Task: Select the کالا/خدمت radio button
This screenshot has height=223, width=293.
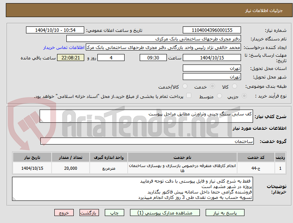Action: [185, 86]
